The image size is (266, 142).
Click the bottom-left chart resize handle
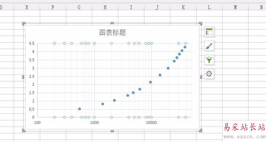(x=24, y=130)
